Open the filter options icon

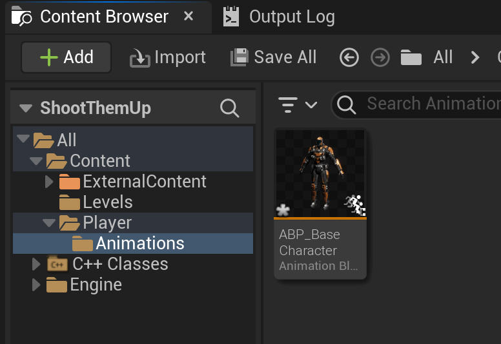point(298,104)
